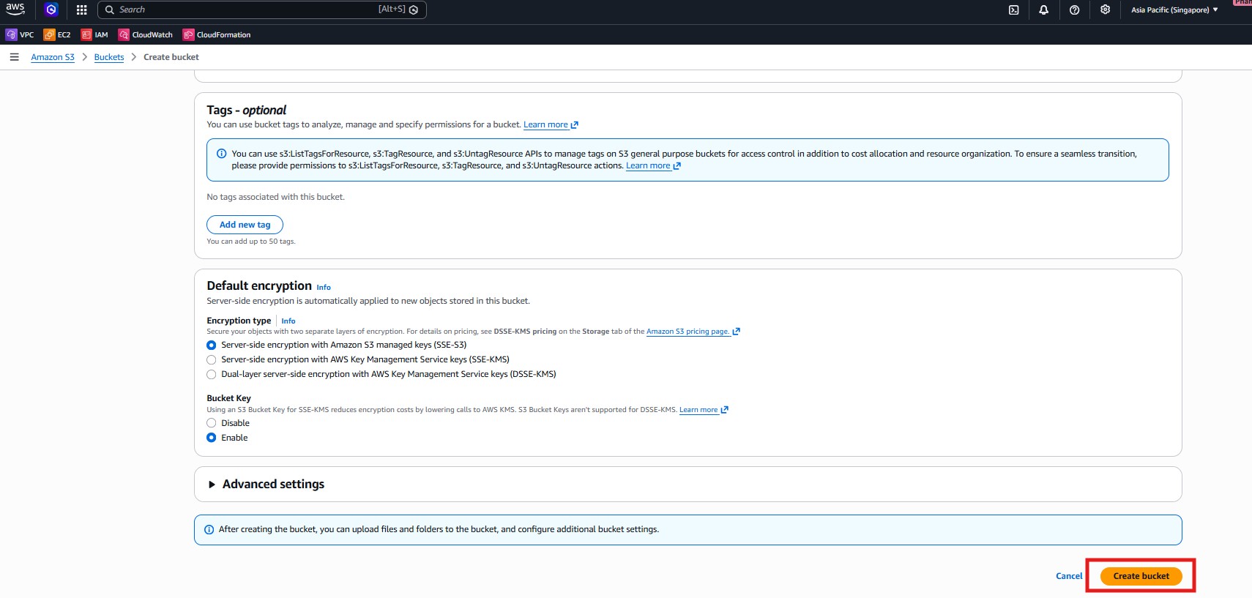The height and width of the screenshot is (598, 1252).
Task: Open the CloudShell terminal icon
Action: click(x=1013, y=10)
